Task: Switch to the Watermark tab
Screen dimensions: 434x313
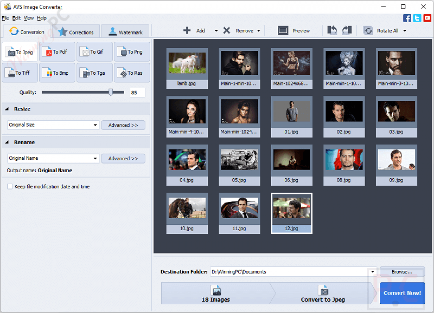Action: pos(125,31)
